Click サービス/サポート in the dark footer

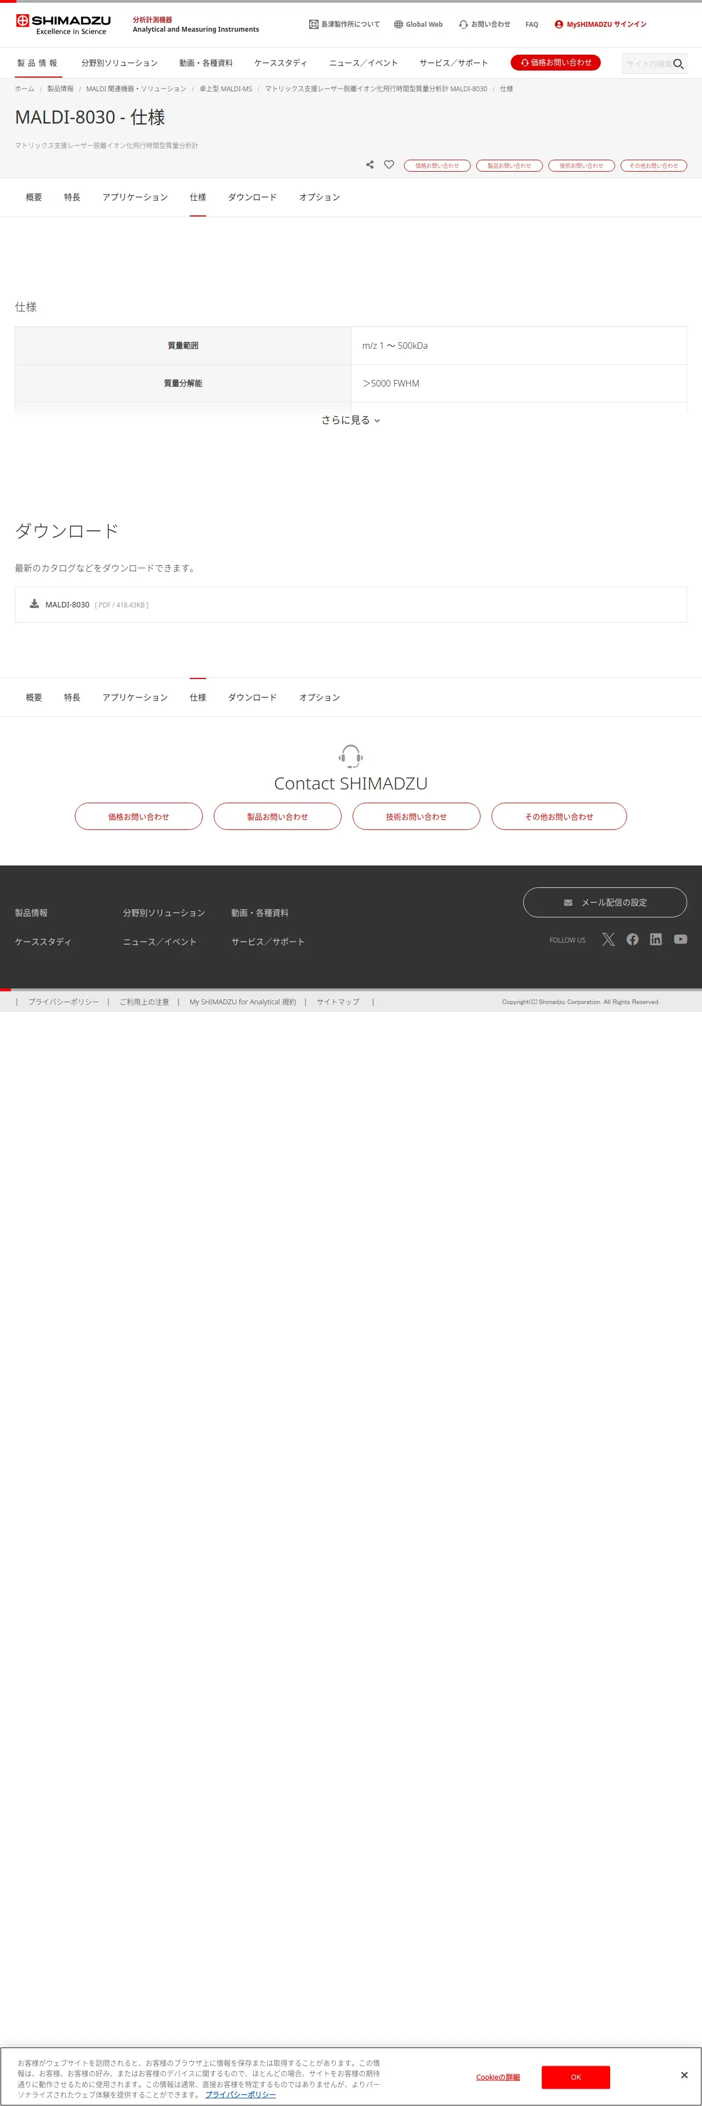[268, 942]
